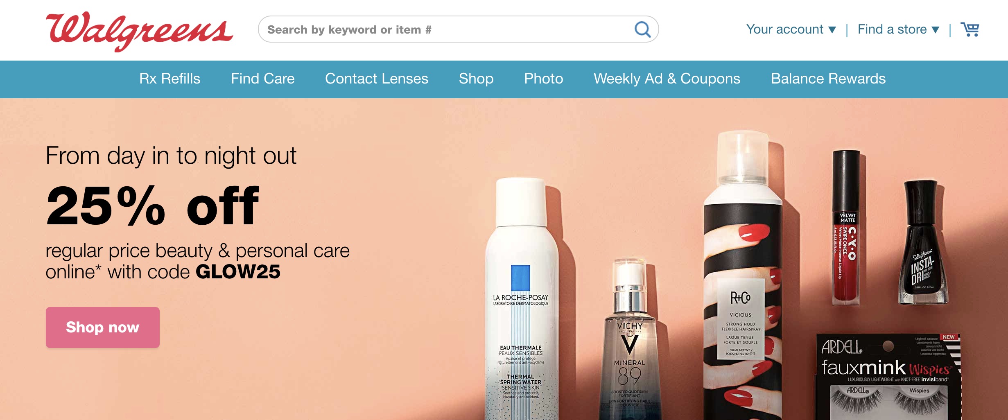Expand the Your account dropdown
This screenshot has height=420, width=1008.
791,29
